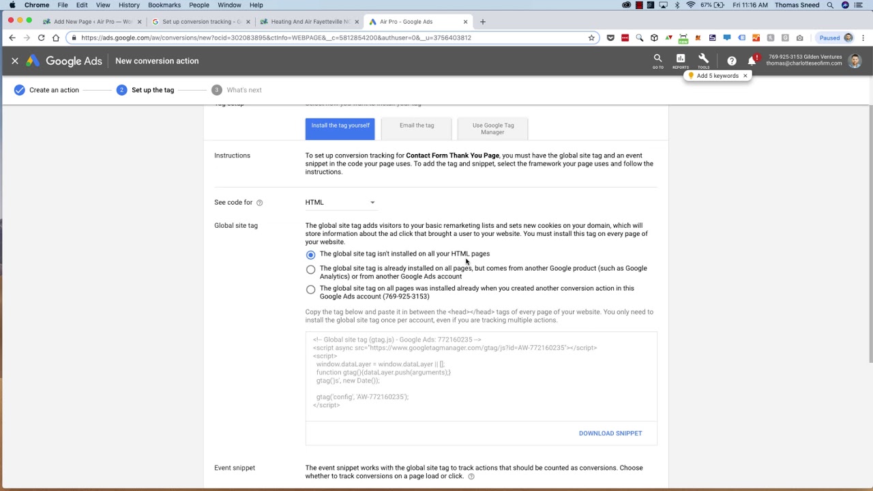
Task: Click the address bar URL
Action: point(276,38)
